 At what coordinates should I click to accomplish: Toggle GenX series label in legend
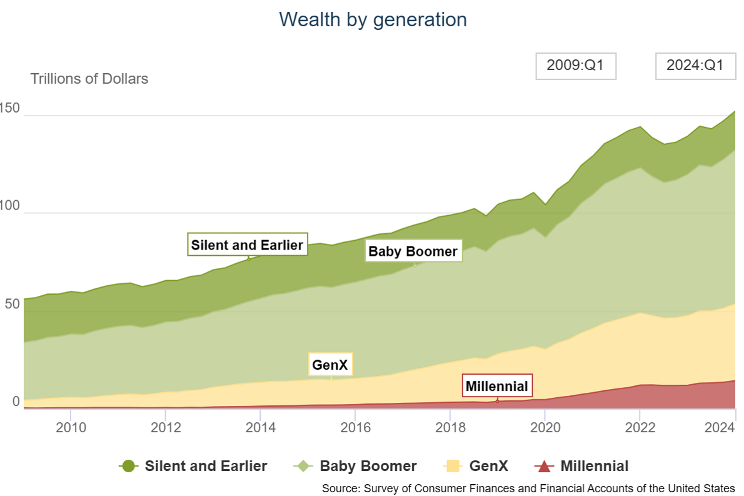point(488,466)
